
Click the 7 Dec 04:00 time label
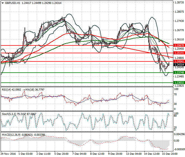coord(79,154)
